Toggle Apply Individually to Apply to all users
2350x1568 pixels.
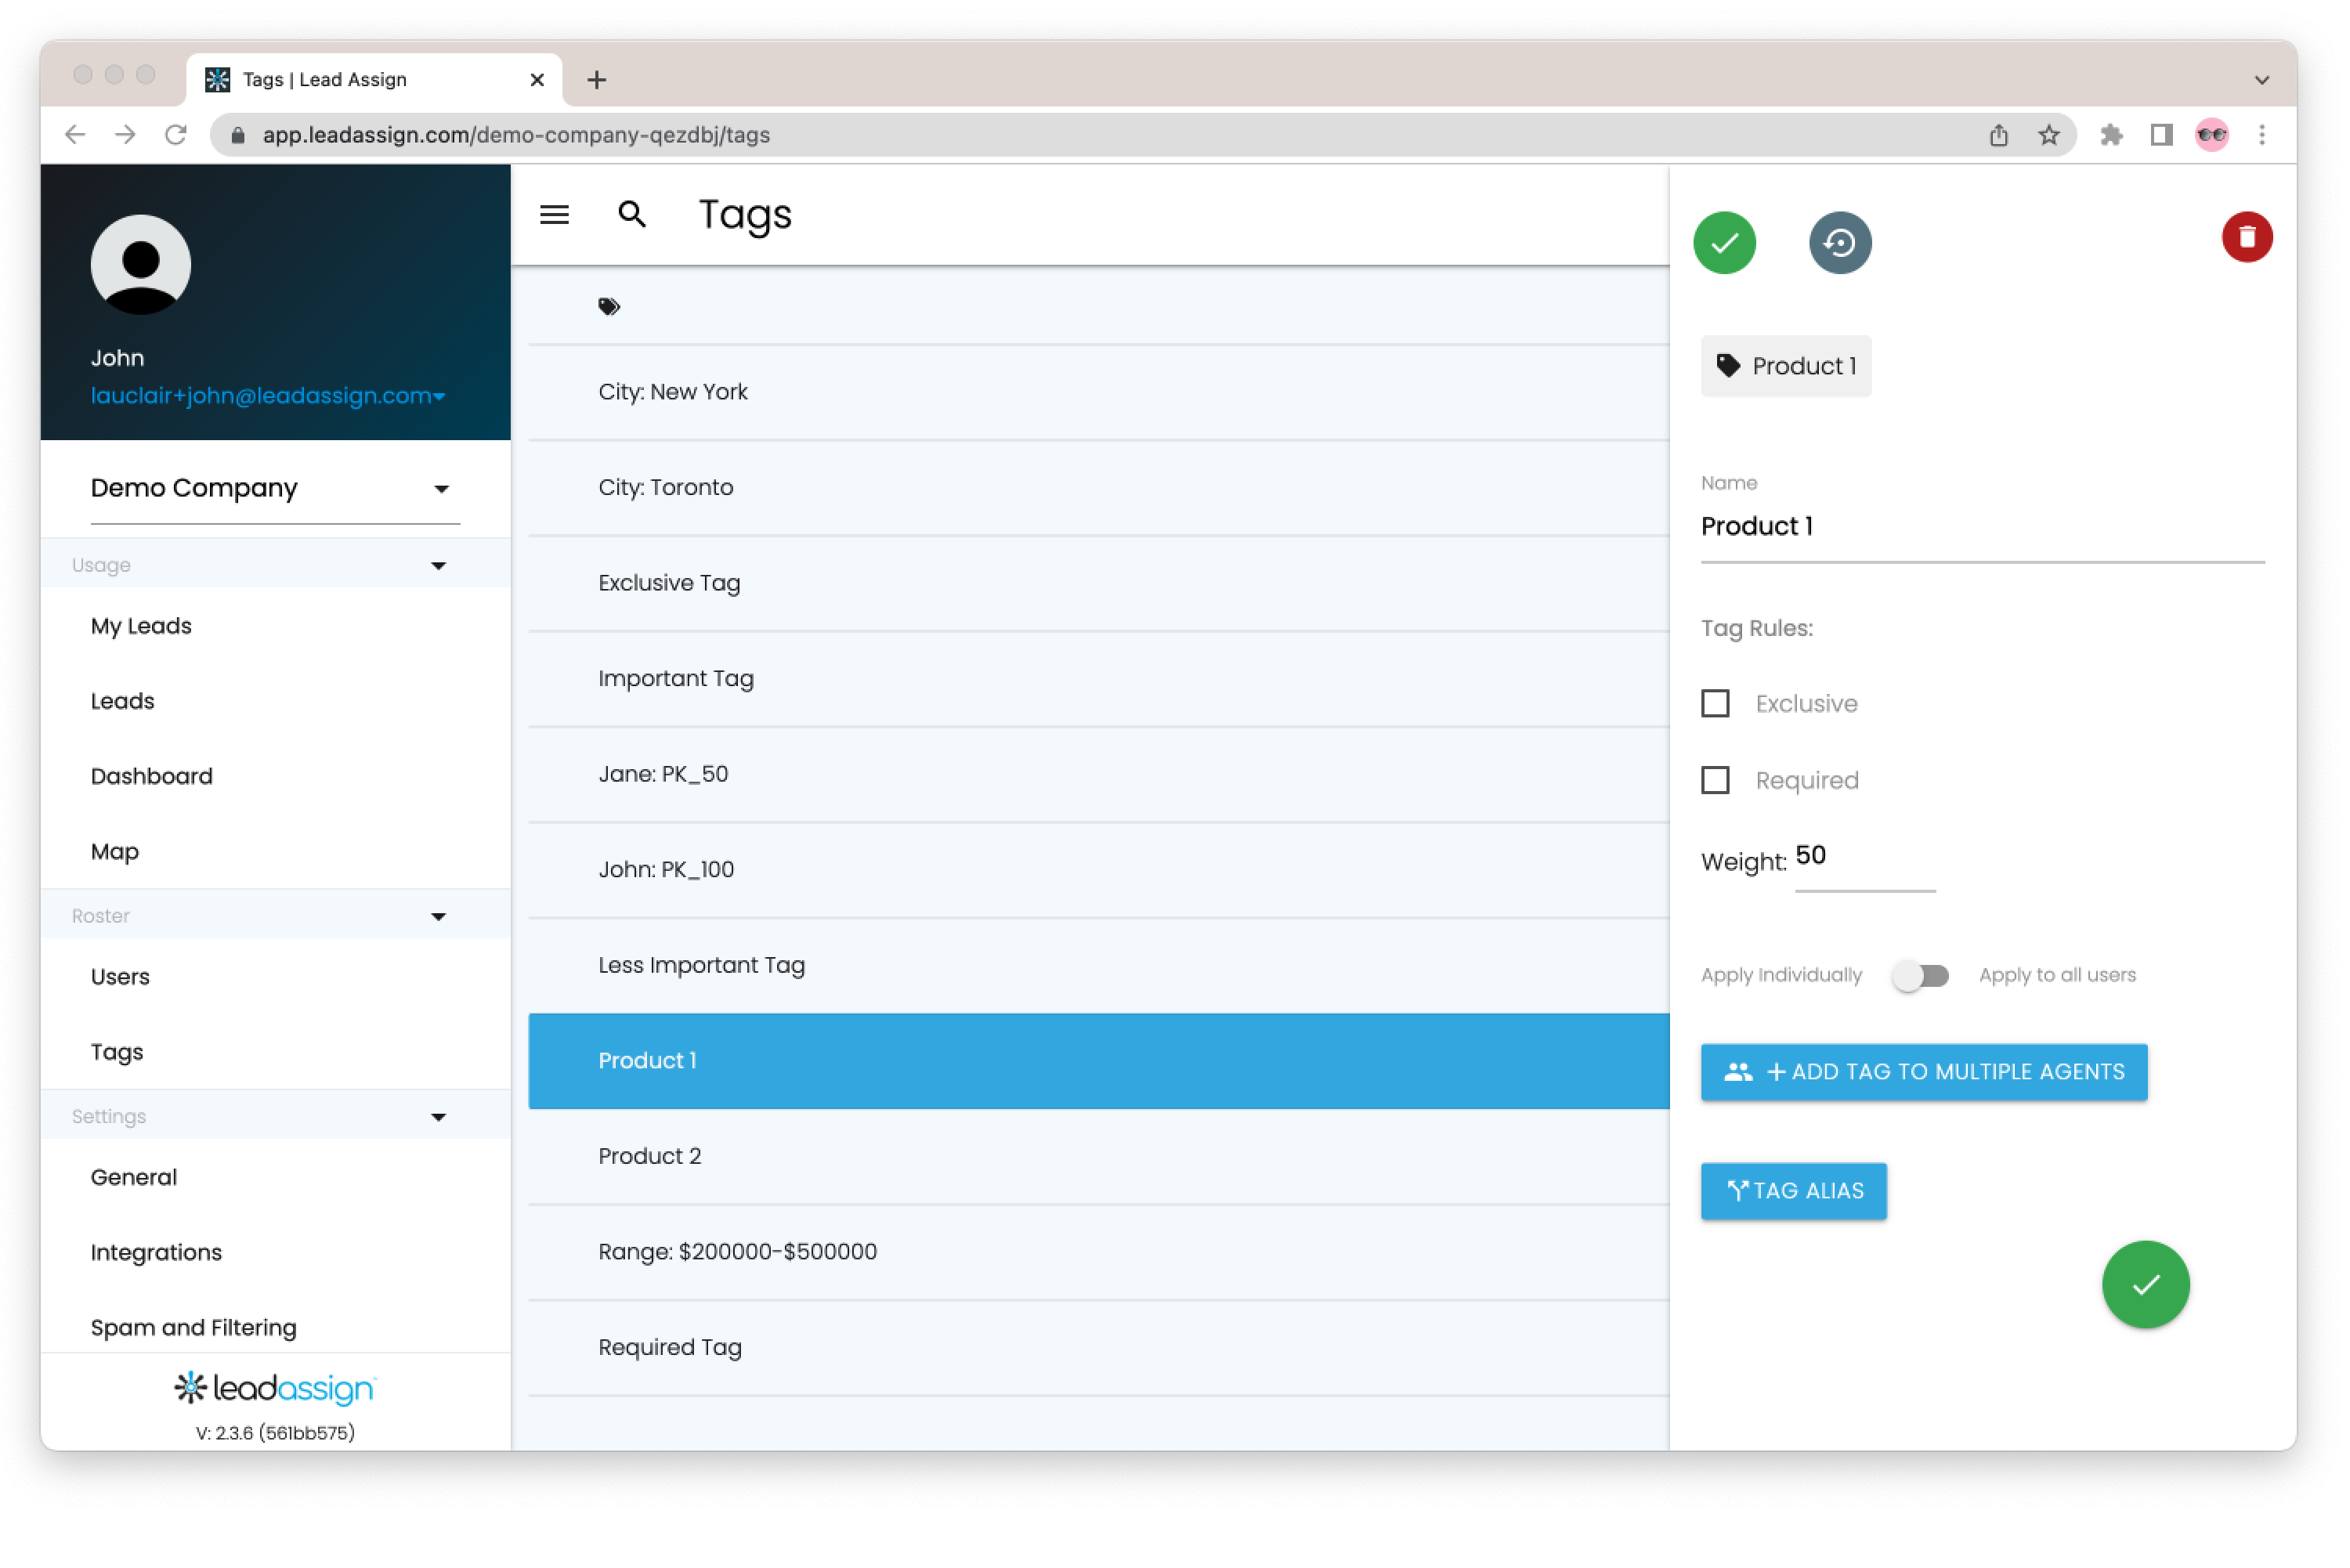[x=1919, y=973]
